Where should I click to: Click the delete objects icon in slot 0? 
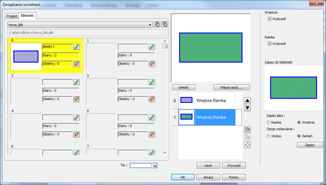tap(76, 64)
